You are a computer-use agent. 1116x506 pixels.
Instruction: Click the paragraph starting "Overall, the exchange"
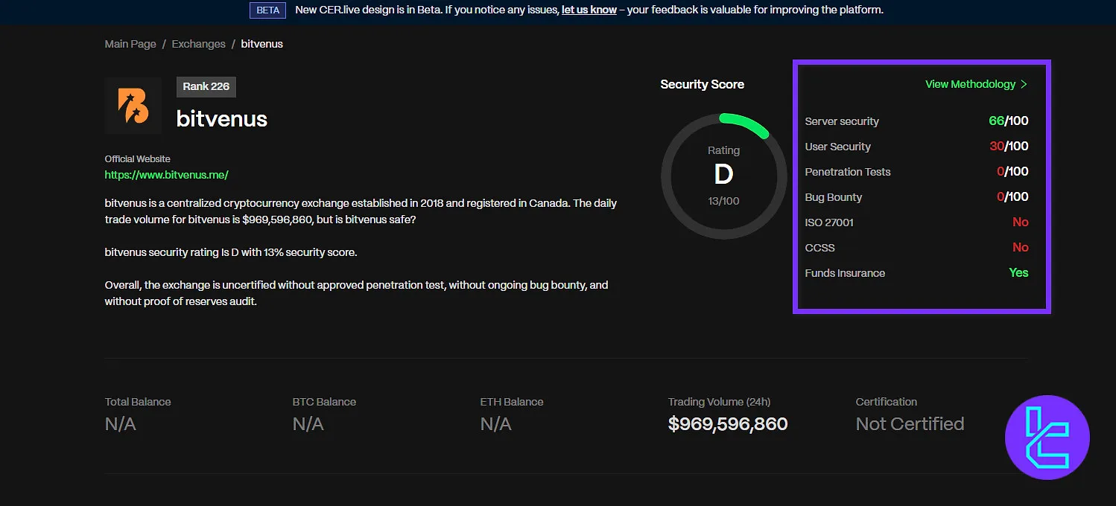[x=357, y=293]
